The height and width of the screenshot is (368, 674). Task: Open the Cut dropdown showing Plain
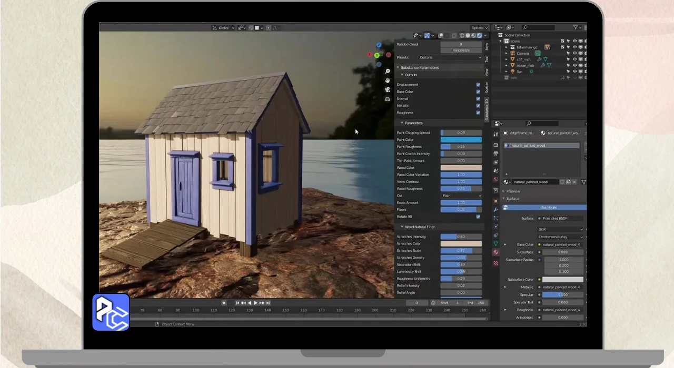pos(461,196)
